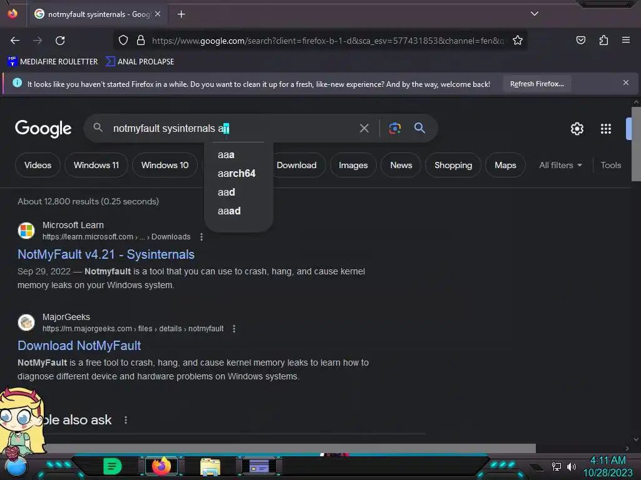Open the tracking protection shield icon
The image size is (641, 480).
pos(123,41)
